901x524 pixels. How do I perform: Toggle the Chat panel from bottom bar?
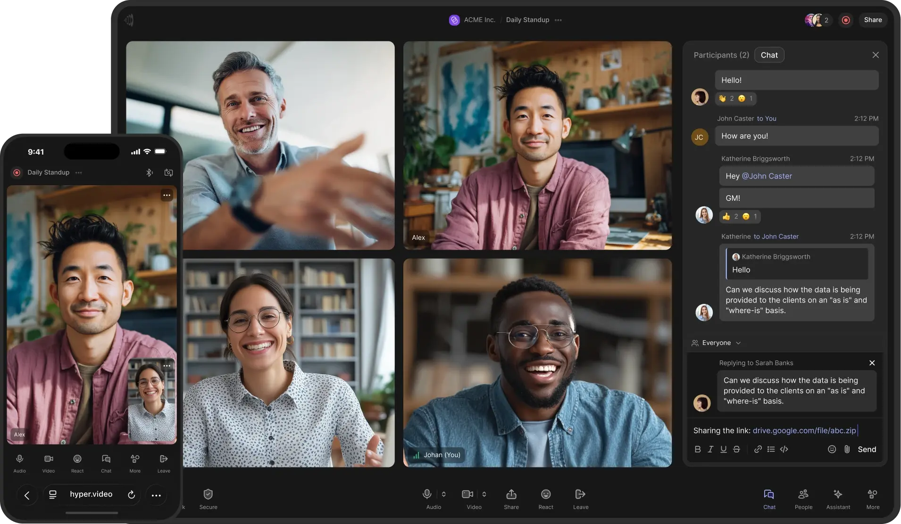coord(769,499)
